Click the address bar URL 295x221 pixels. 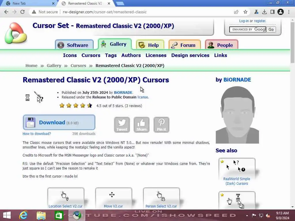[105, 12]
